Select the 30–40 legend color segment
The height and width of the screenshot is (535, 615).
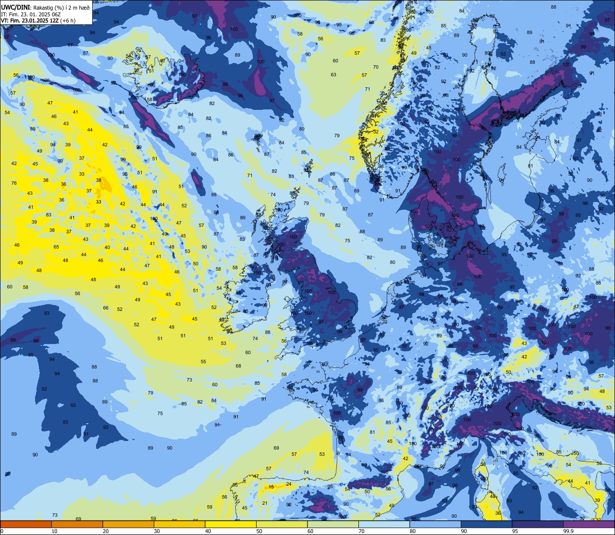tap(179, 524)
